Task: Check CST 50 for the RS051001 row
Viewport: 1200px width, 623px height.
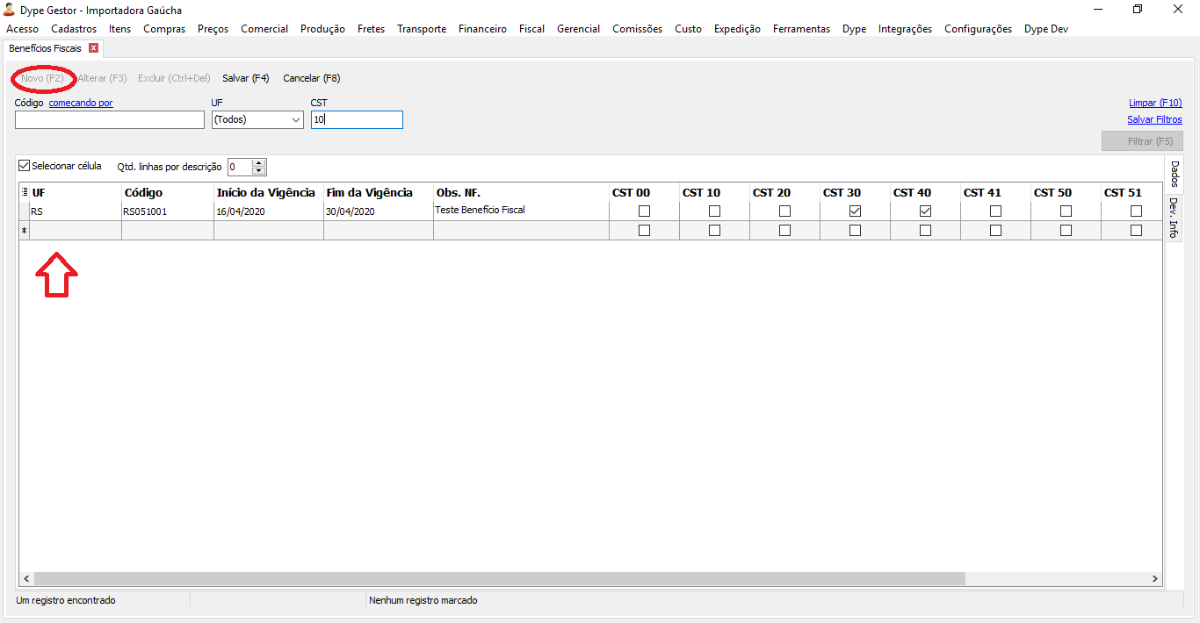Action: 1066,211
